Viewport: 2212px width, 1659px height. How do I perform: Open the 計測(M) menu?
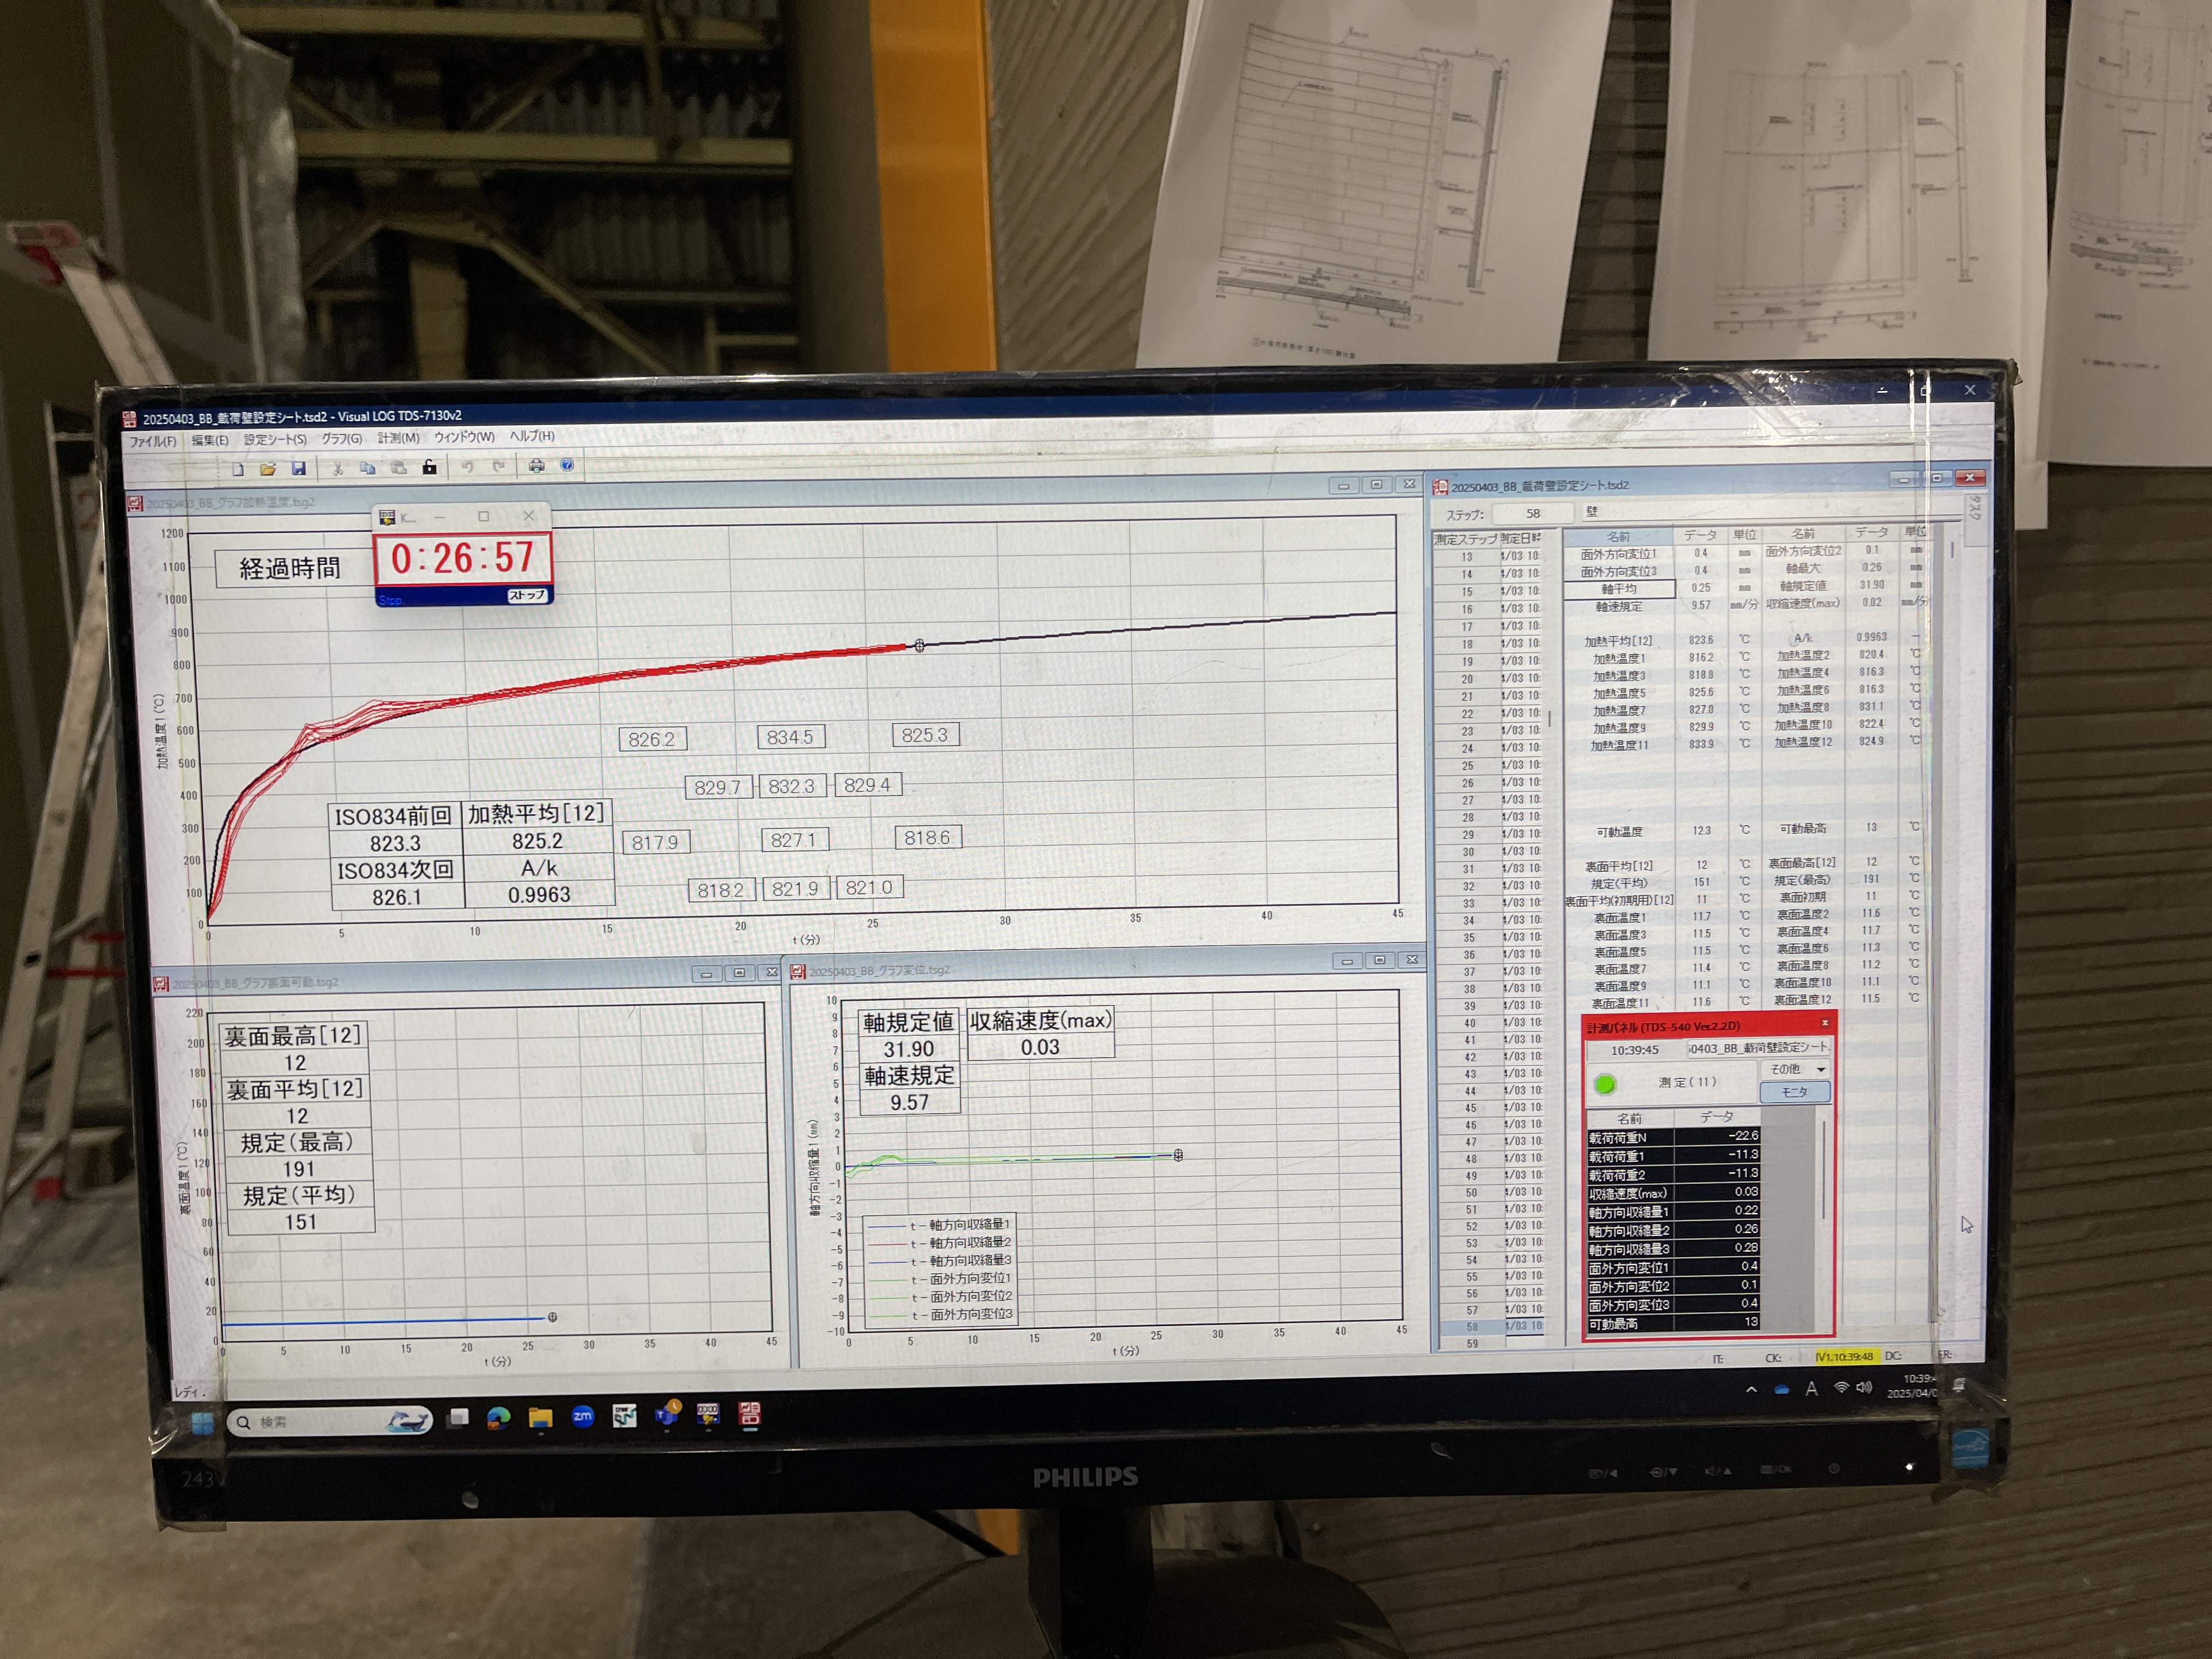[398, 438]
